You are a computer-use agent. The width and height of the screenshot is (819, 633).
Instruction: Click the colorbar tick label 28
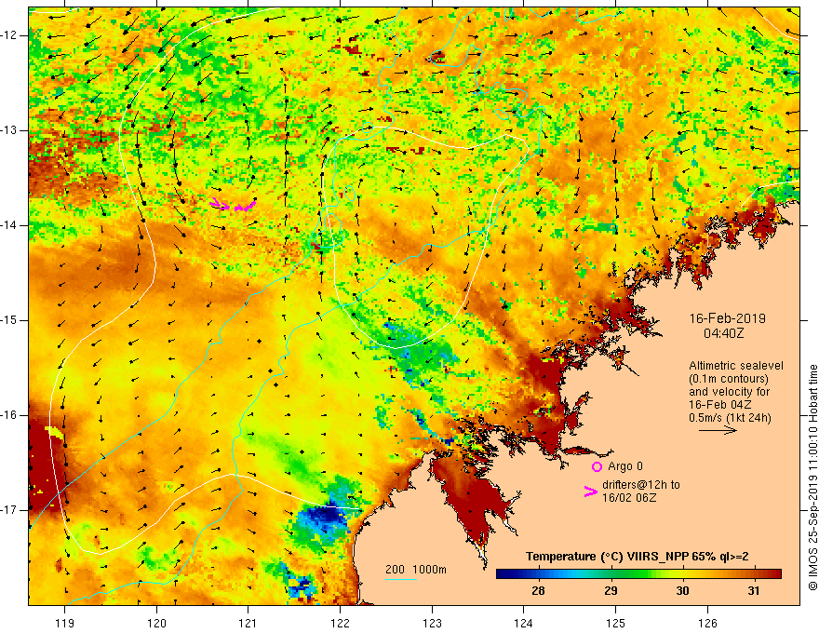click(538, 591)
